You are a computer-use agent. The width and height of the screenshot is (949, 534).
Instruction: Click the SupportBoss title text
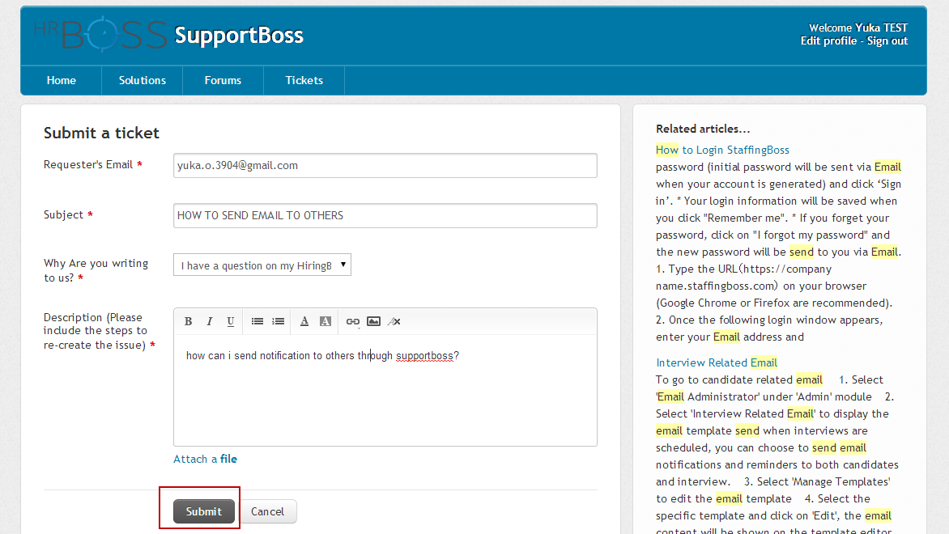[x=239, y=35]
